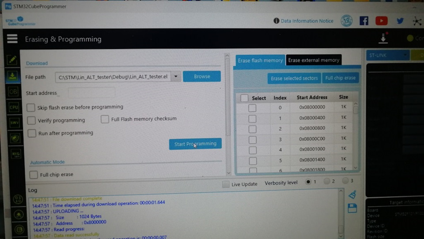
Task: Click the Index column header
Action: 280,98
